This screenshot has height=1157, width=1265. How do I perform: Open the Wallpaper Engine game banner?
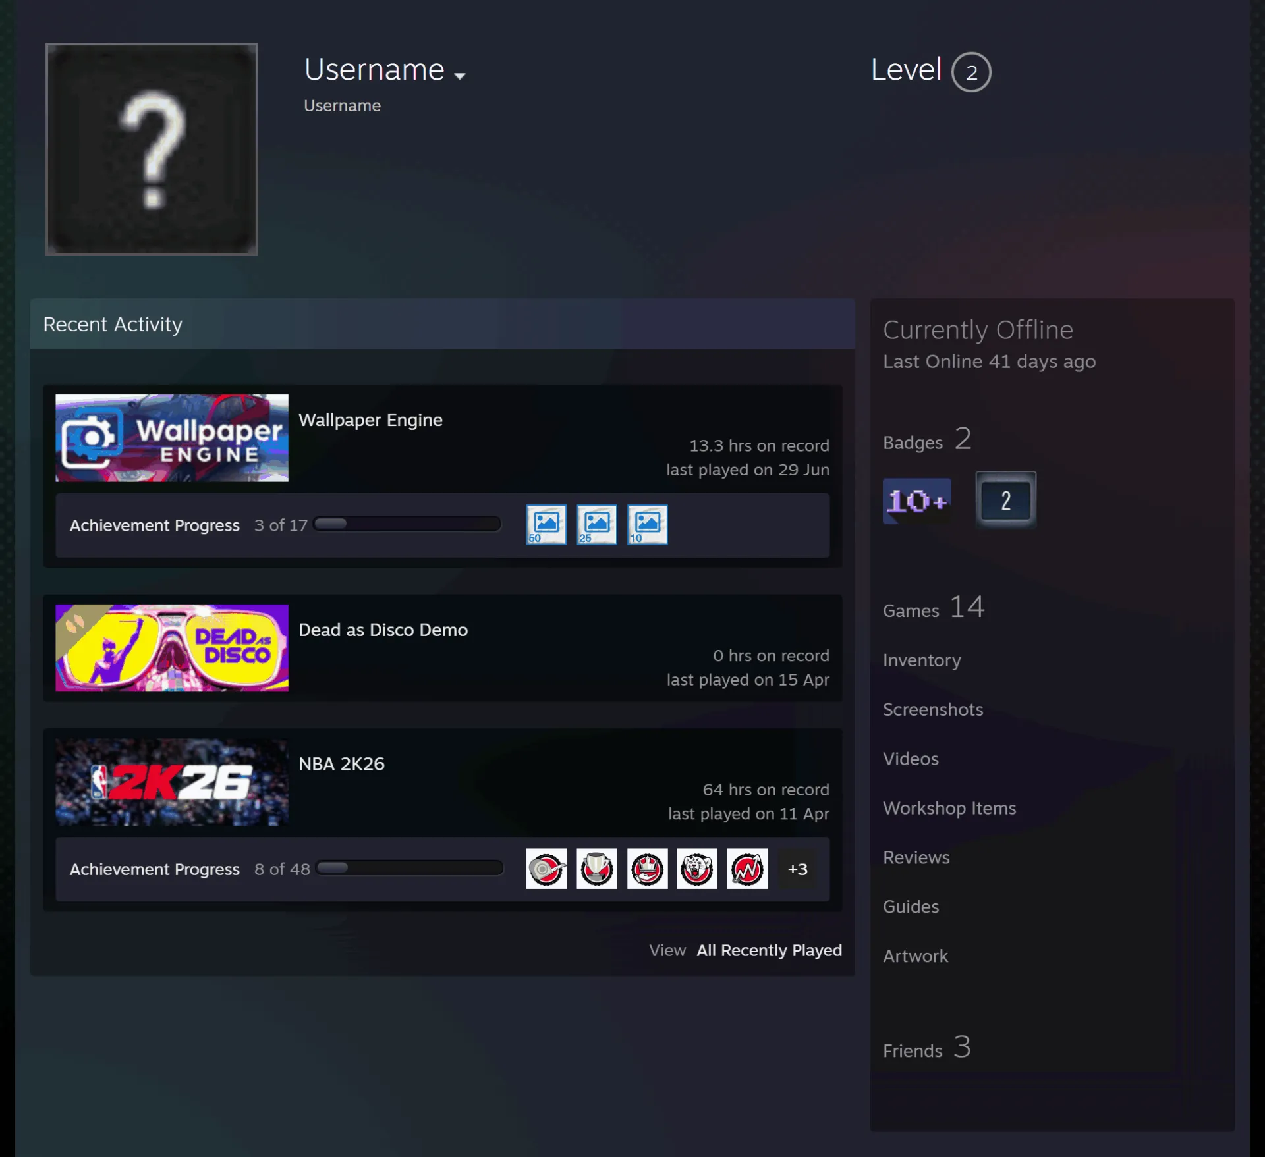point(172,438)
